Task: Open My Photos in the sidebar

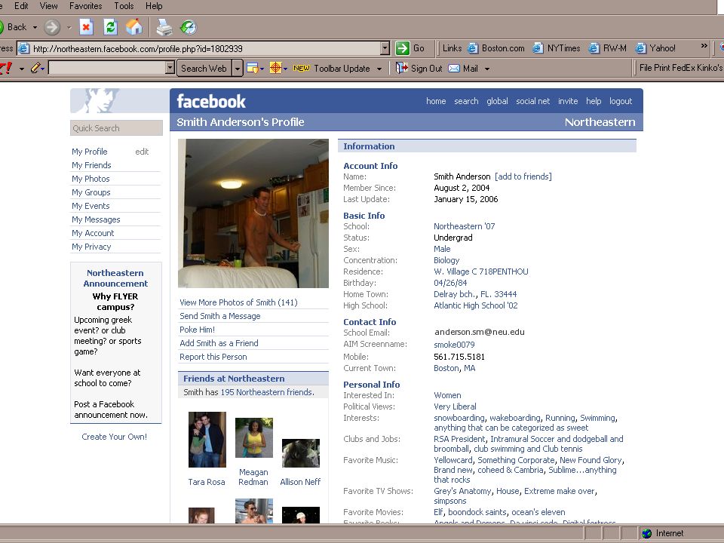Action: [90, 179]
